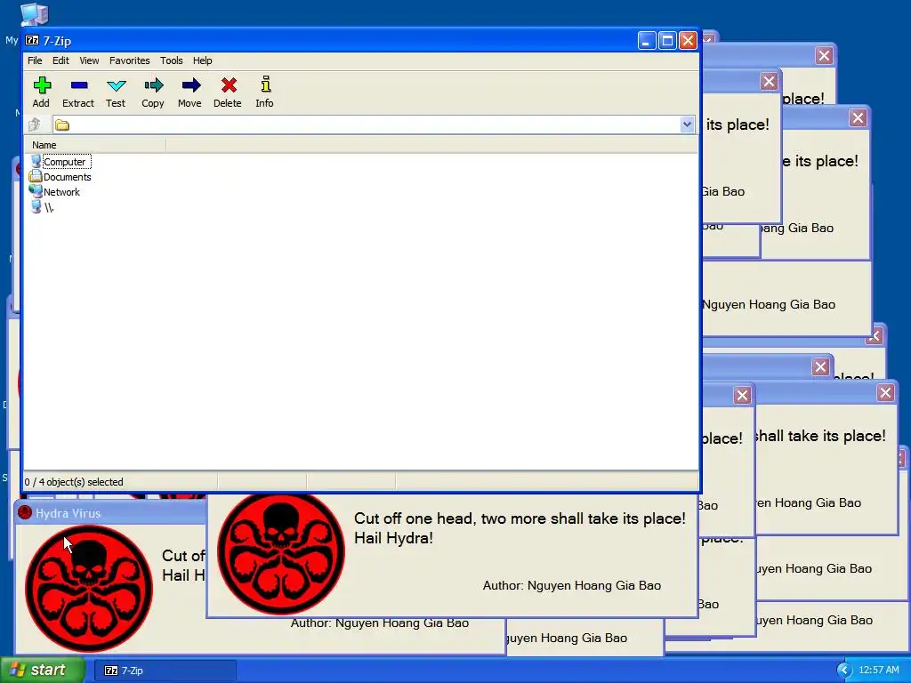
Task: Click '0 / 4 object(s) selected' status text
Action: click(x=74, y=482)
